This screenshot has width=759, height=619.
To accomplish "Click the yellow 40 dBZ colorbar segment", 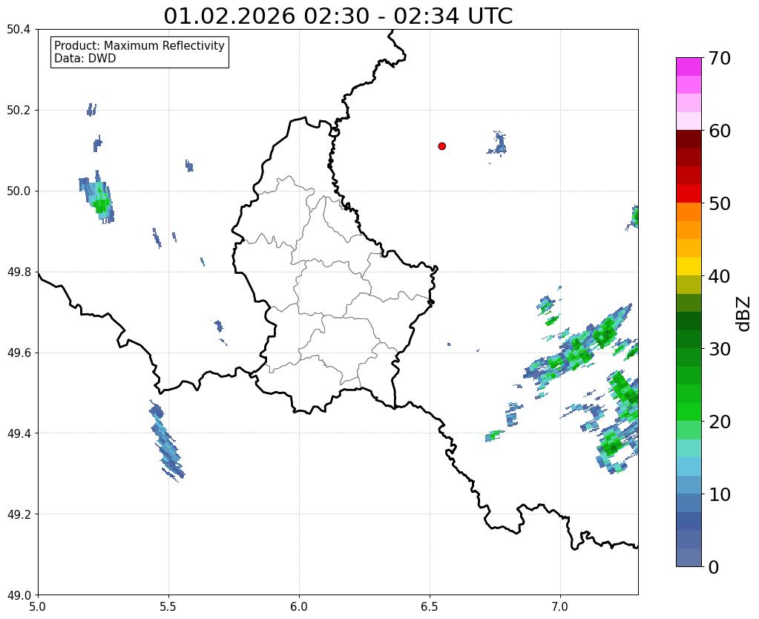I will tap(689, 266).
